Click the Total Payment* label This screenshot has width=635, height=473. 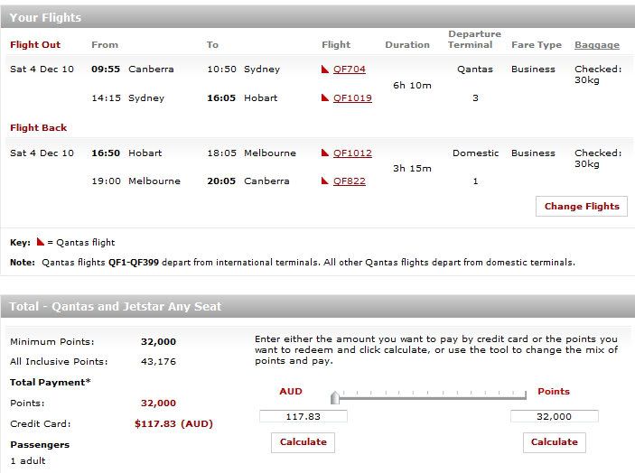pyautogui.click(x=51, y=383)
